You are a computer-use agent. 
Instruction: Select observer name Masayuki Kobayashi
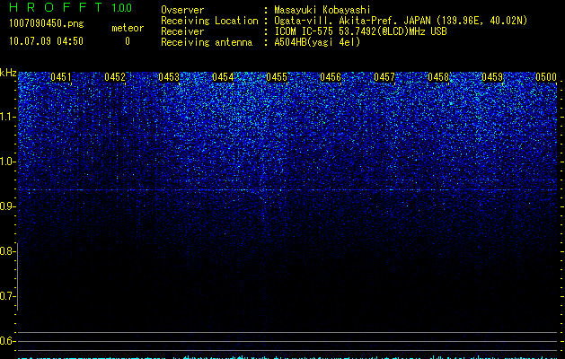tap(322, 10)
